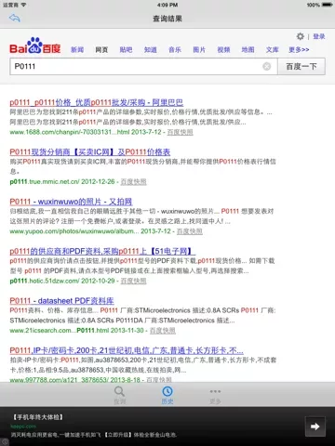Click the search field containing P0111

click(x=143, y=66)
